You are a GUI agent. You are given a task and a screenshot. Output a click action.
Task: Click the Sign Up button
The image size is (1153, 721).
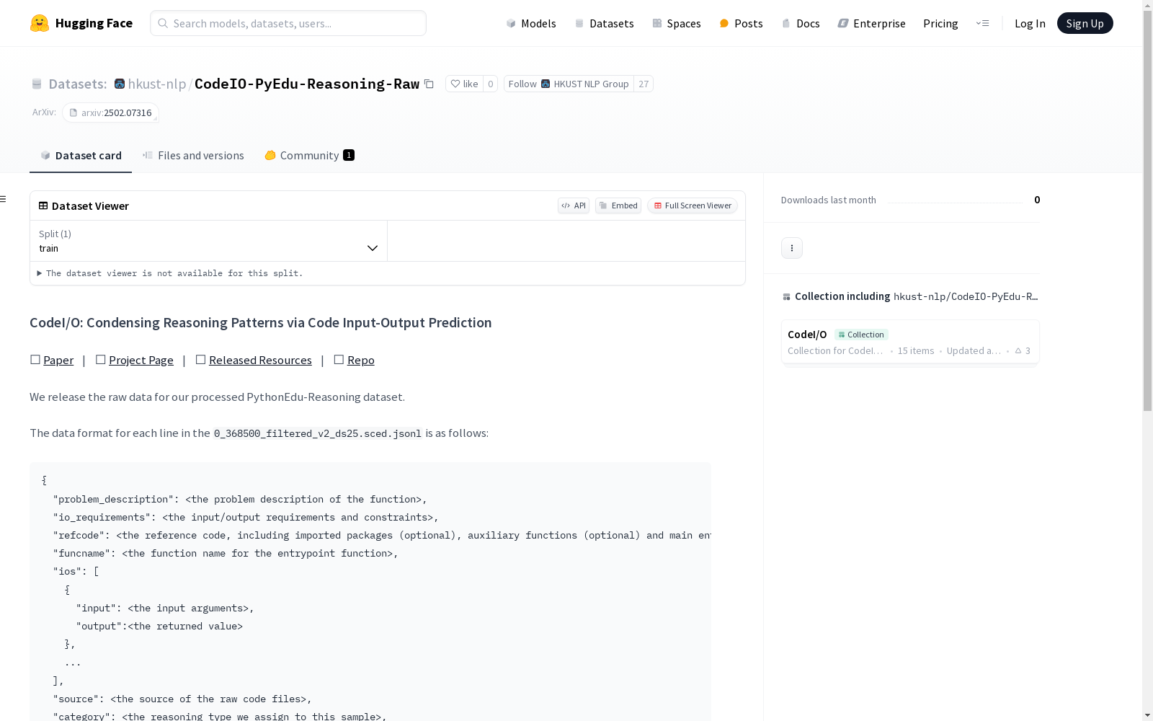click(1085, 23)
